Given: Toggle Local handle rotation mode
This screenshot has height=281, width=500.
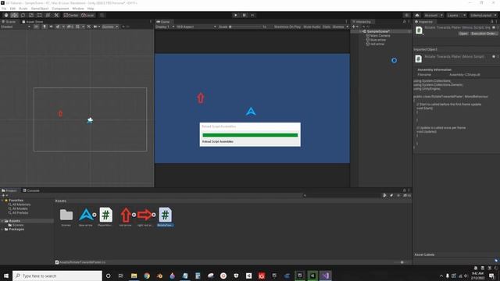Looking at the screenshot, I should pyautogui.click(x=87, y=16).
